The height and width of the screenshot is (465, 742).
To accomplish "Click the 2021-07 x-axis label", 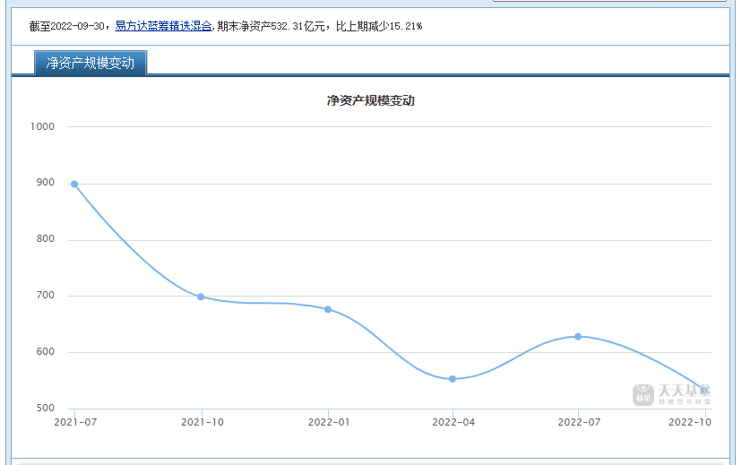I will click(x=76, y=422).
